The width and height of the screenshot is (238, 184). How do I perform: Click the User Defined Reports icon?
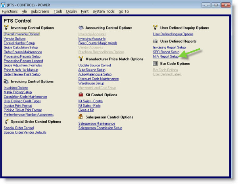pos(155,41)
